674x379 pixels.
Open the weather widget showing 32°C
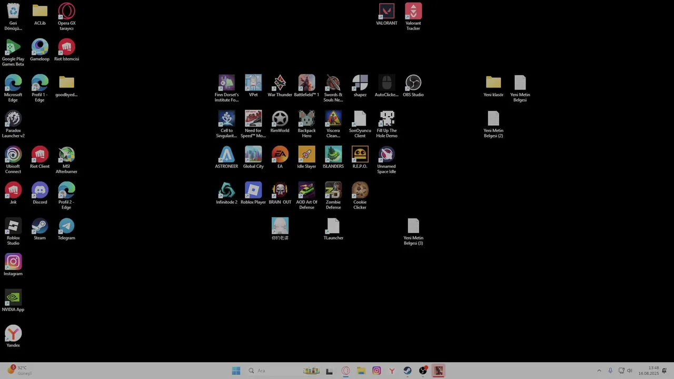19,371
